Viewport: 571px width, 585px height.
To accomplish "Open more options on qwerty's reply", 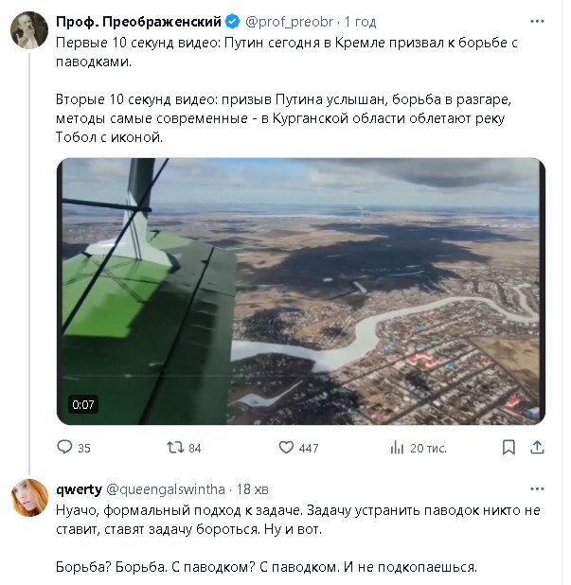I will pos(538,489).
